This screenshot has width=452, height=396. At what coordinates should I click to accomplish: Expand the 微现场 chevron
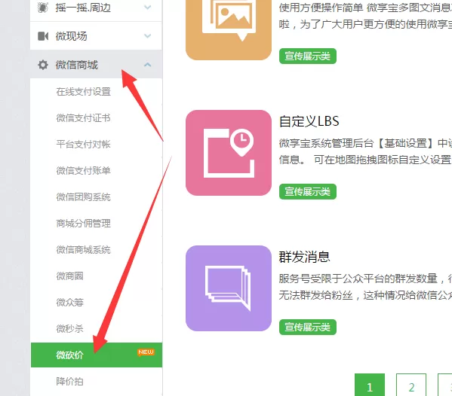coord(147,36)
